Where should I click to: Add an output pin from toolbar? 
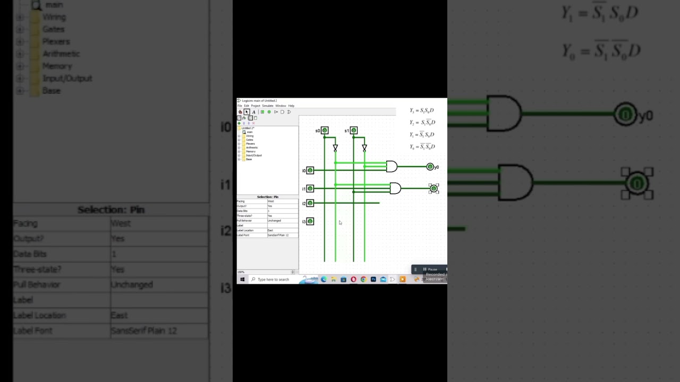tap(269, 112)
